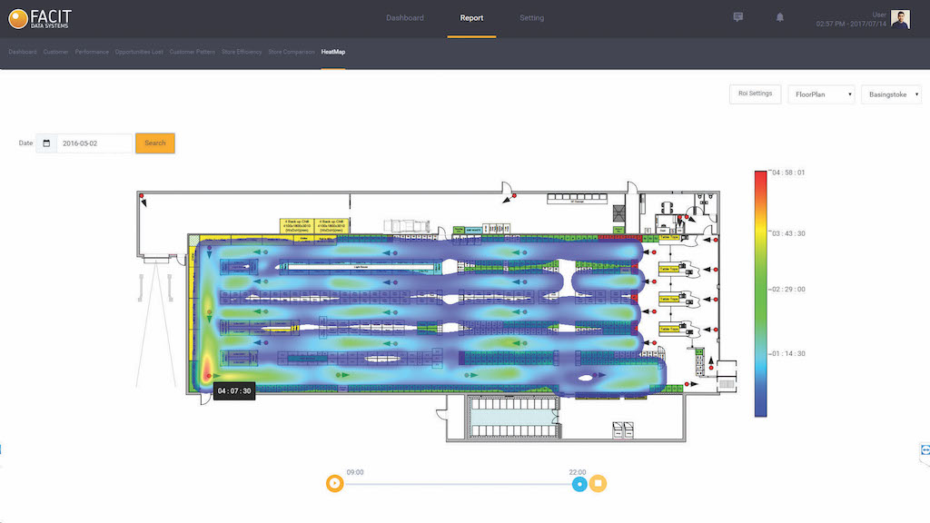
Task: Click the blue timeline slider handle
Action: coord(579,484)
